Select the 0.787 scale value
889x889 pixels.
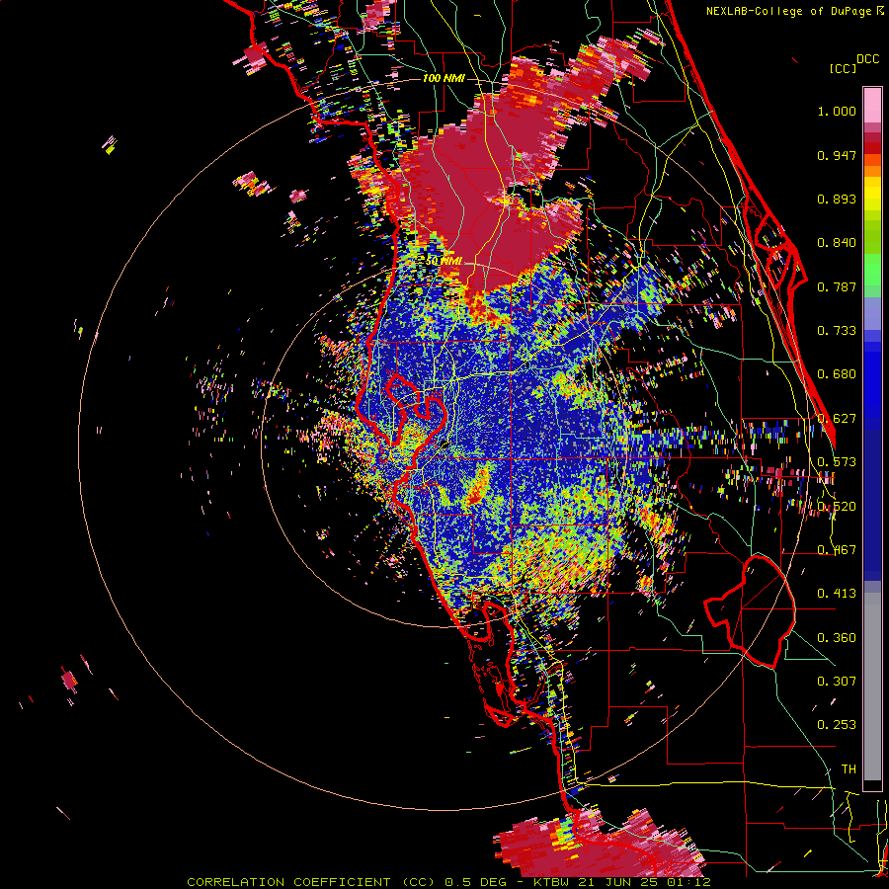click(x=837, y=286)
